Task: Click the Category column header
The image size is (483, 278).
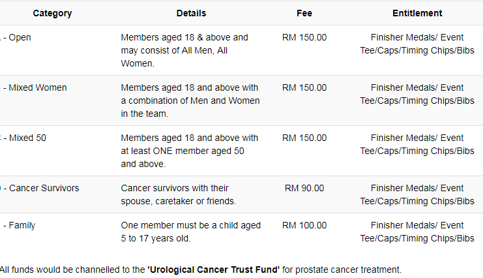Action: click(x=52, y=13)
